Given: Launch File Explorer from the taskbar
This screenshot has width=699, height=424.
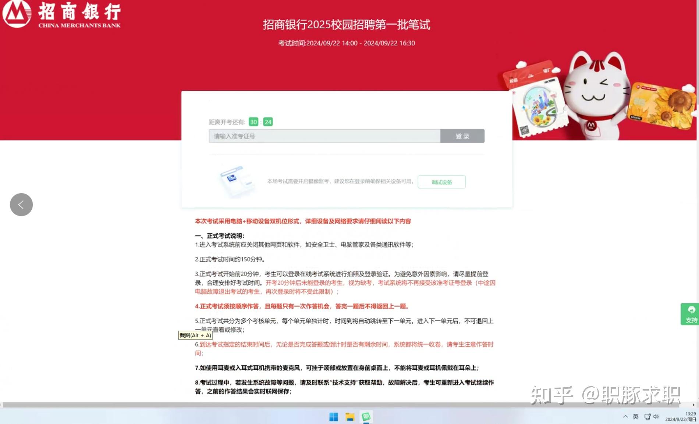Looking at the screenshot, I should coord(349,417).
